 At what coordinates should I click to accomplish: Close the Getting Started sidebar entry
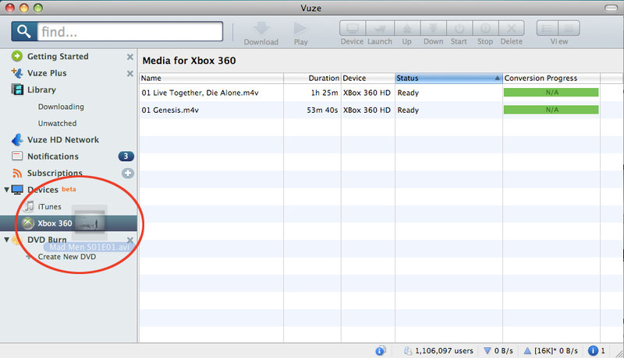click(129, 57)
